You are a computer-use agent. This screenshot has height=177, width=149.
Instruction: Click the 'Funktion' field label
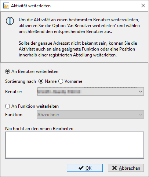14,115
